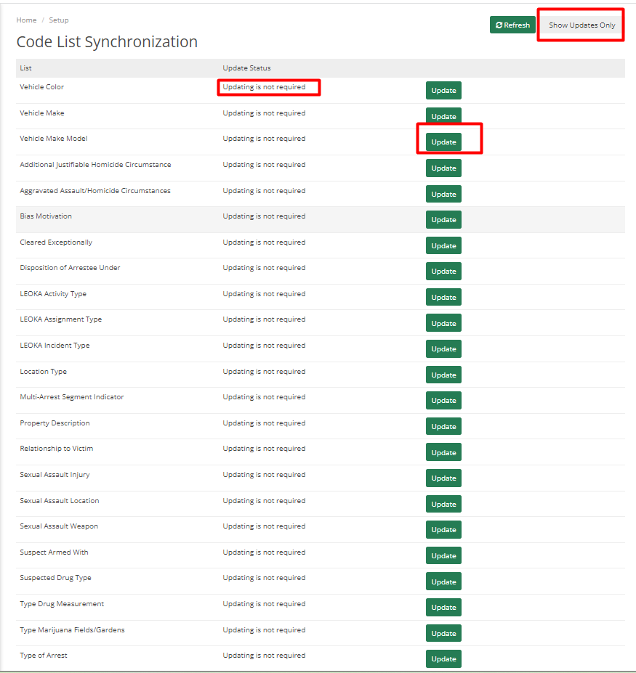Click the refresh circular-arrows icon on Refresh button
The height and width of the screenshot is (673, 636).
500,24
